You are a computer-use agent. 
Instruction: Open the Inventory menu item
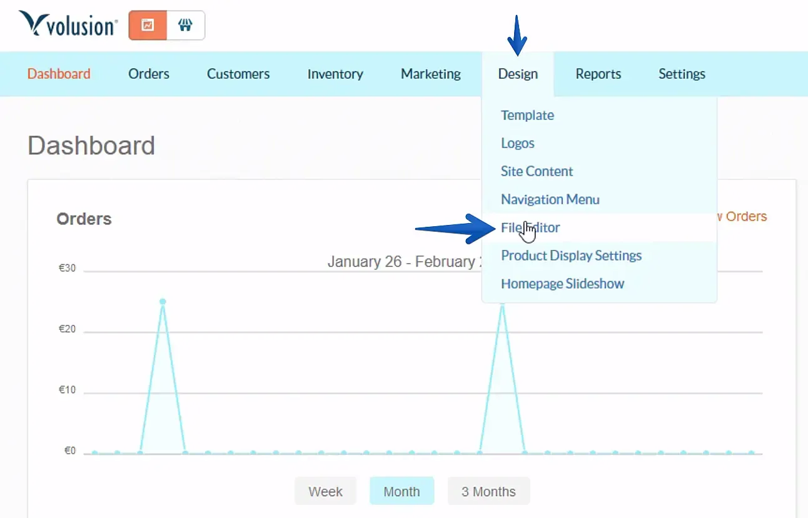click(x=335, y=74)
